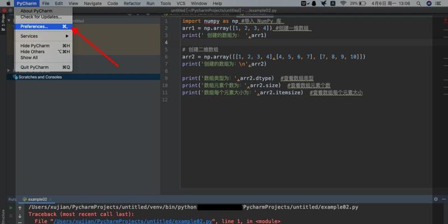This screenshot has width=448, height=224.
Task: Collapse the project root tree arrow
Action: click(x=9, y=21)
